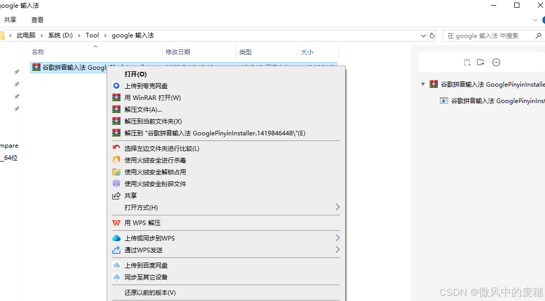The image size is (545, 301).
Task: Navigate to 此电脑 in breadcrumb
Action: (x=26, y=35)
